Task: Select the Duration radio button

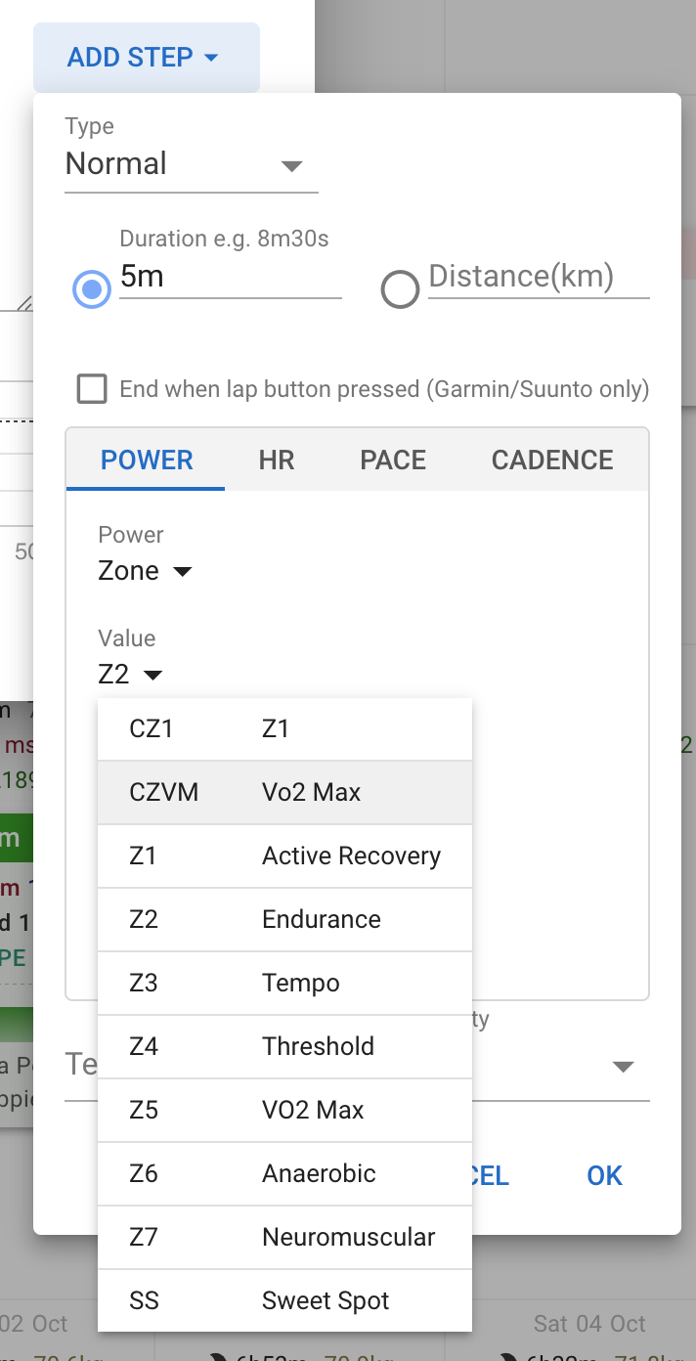Action: tap(92, 289)
